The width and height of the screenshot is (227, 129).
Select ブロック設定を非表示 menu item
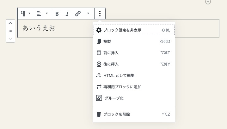[x=134, y=30]
